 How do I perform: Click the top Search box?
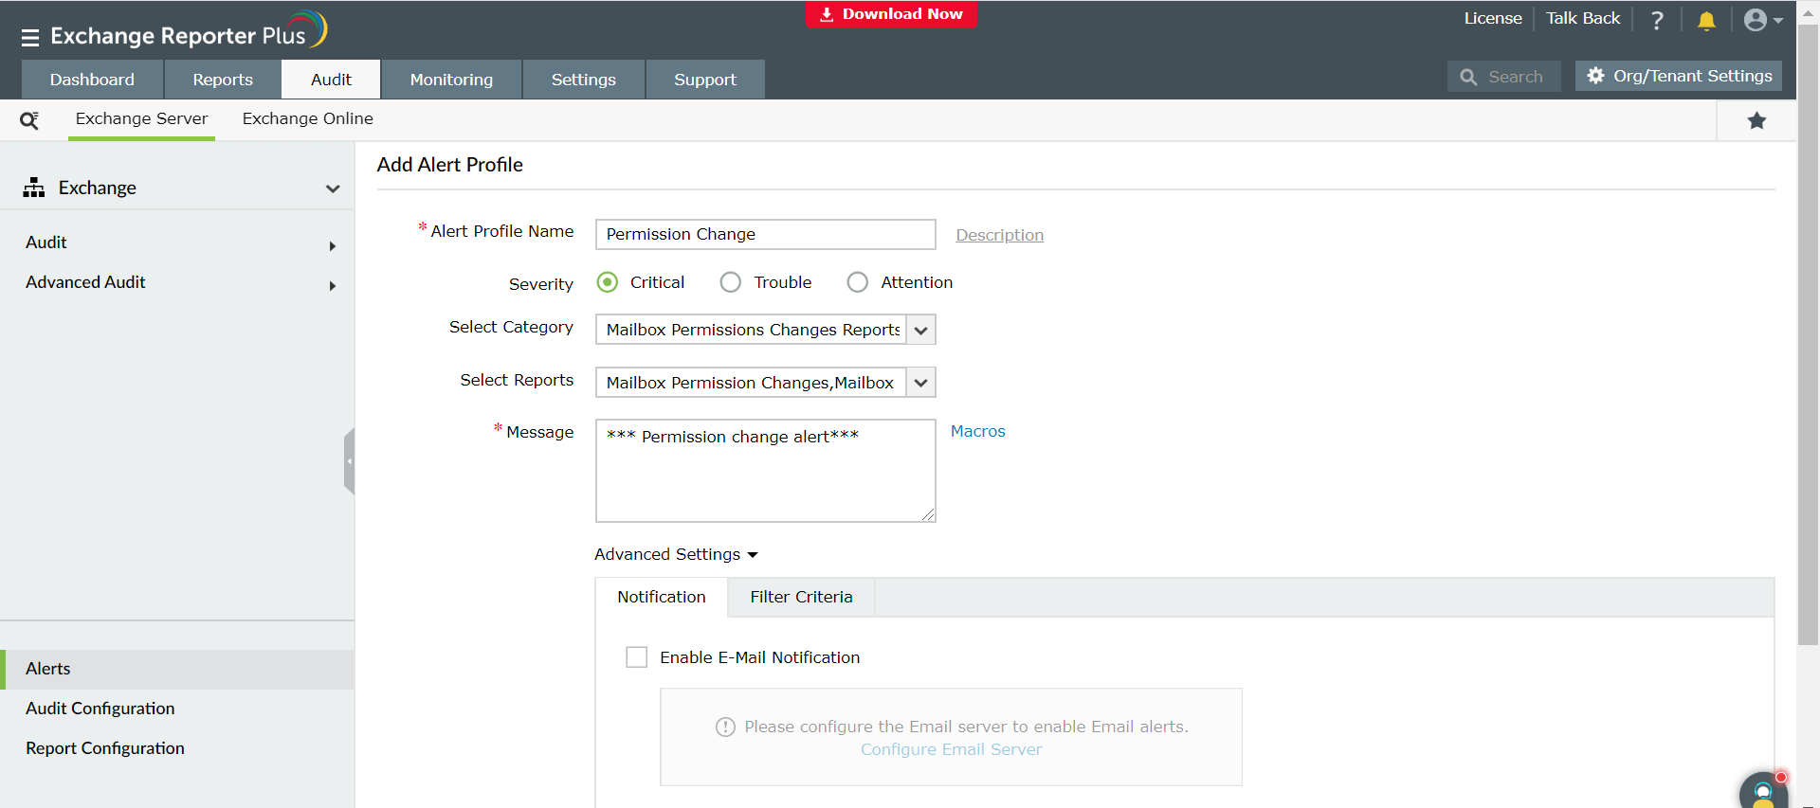point(1503,77)
